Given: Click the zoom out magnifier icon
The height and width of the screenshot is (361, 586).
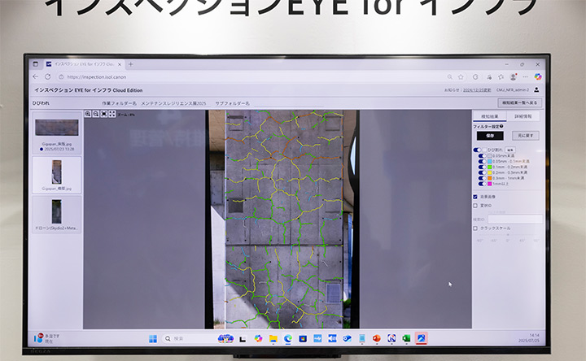Looking at the screenshot, I should coord(96,114).
